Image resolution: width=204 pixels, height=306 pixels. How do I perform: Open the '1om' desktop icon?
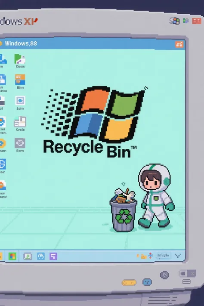coord(20,101)
